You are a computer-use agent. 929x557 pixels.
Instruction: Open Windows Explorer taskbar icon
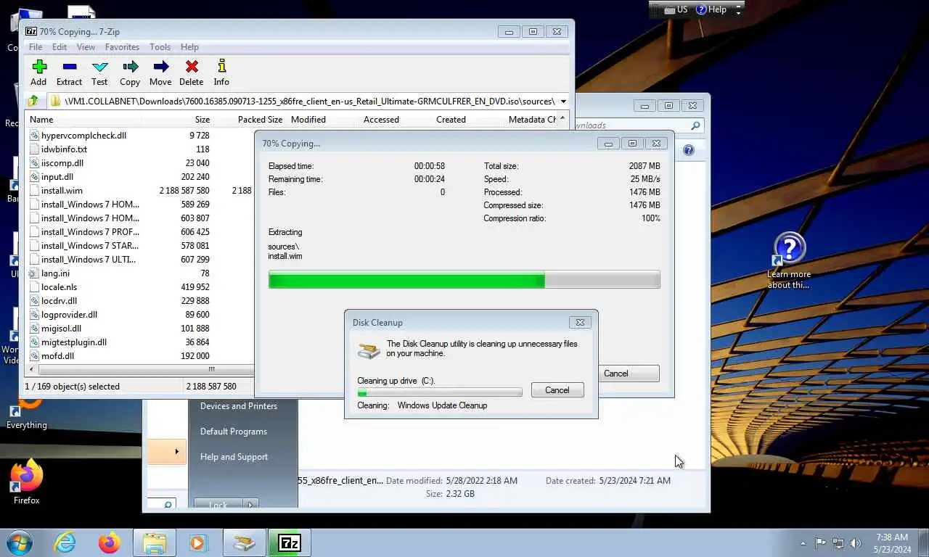[x=155, y=542]
